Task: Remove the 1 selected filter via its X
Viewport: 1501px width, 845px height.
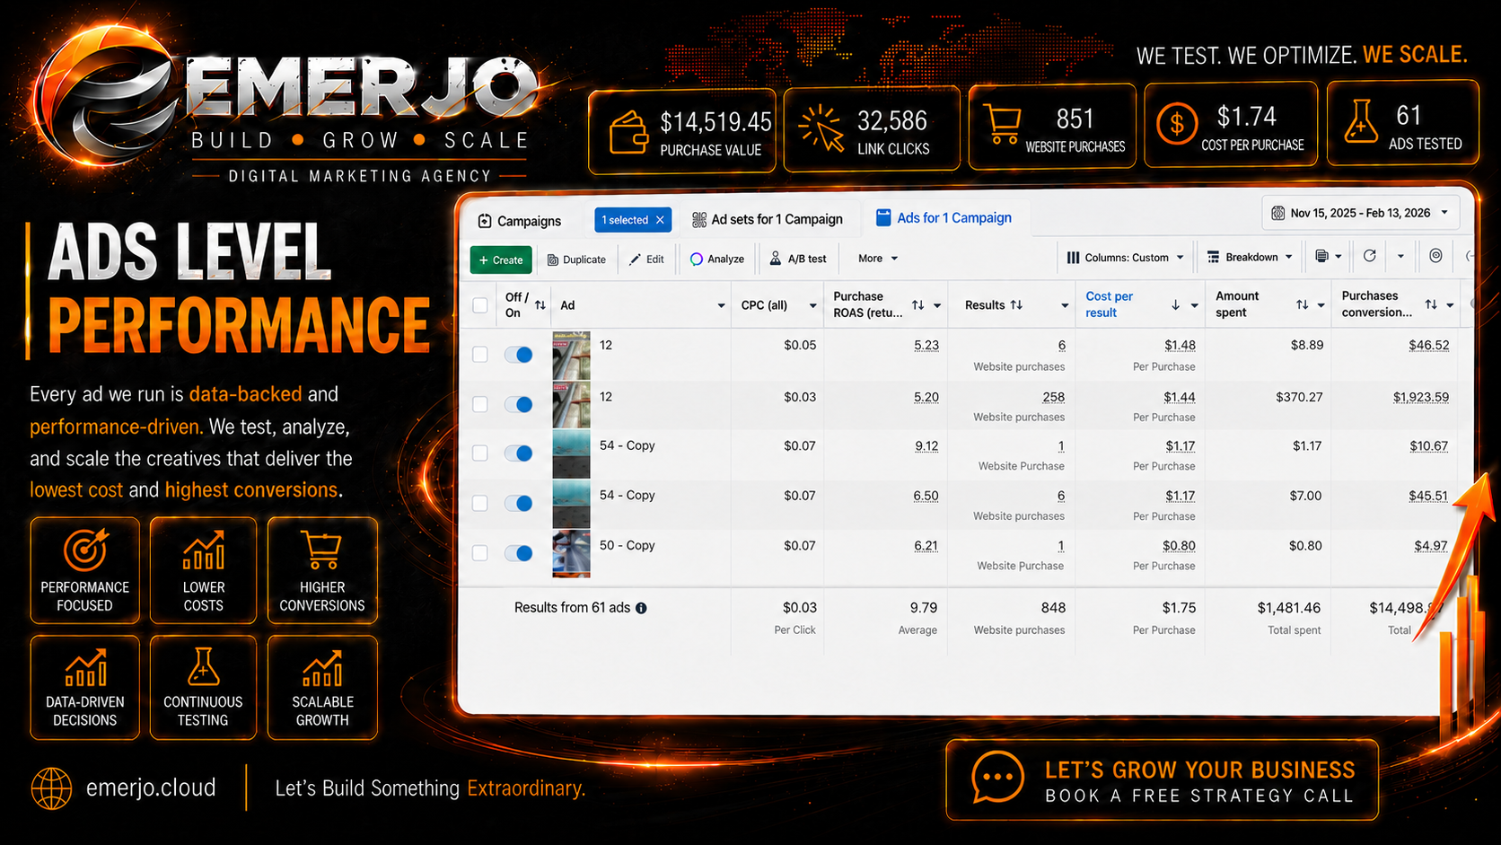Action: [660, 220]
